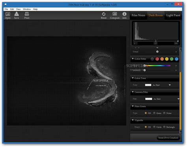Image resolution: width=187 pixels, height=147 pixels.
Task: Click the Detail slider handle
Action: [x=157, y=51]
